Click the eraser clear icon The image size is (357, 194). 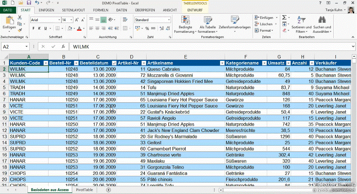[x=284, y=30]
